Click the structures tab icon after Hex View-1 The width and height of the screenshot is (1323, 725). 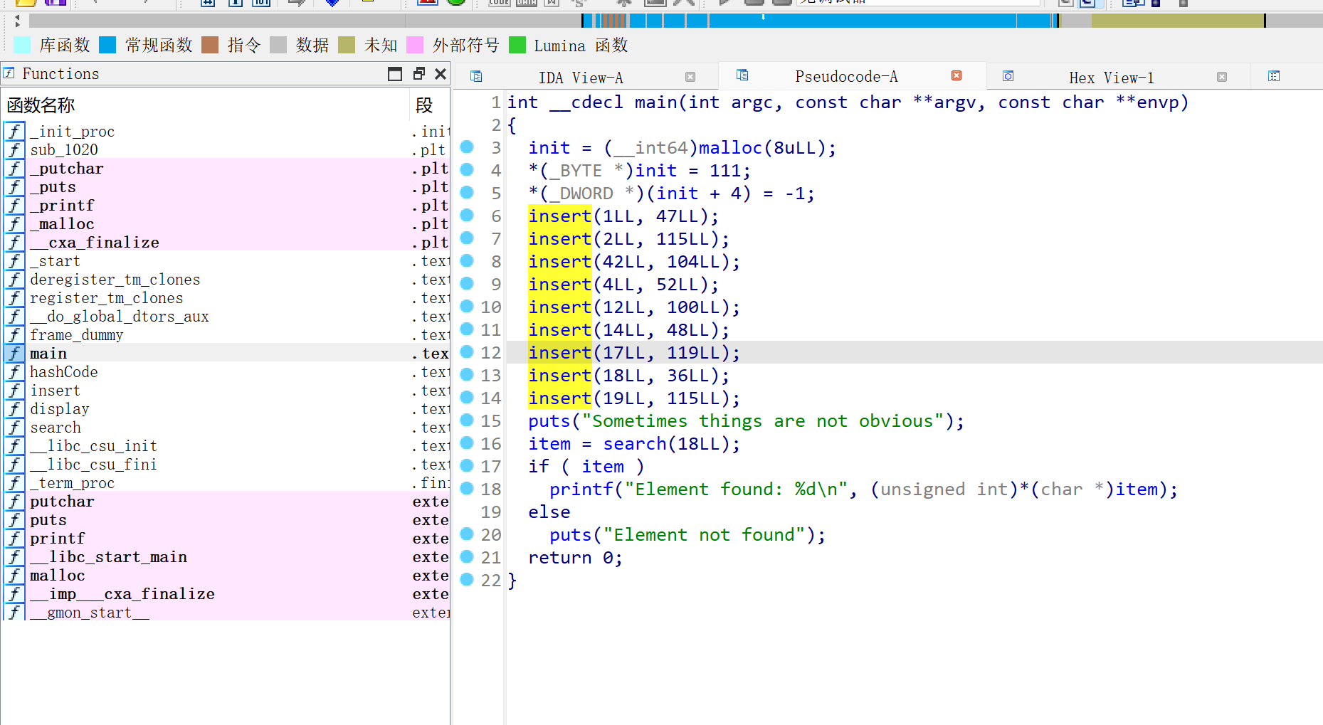1274,76
